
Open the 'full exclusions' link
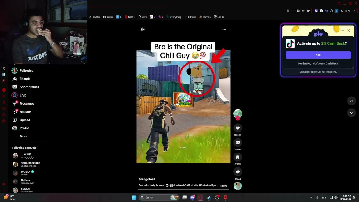click(329, 72)
